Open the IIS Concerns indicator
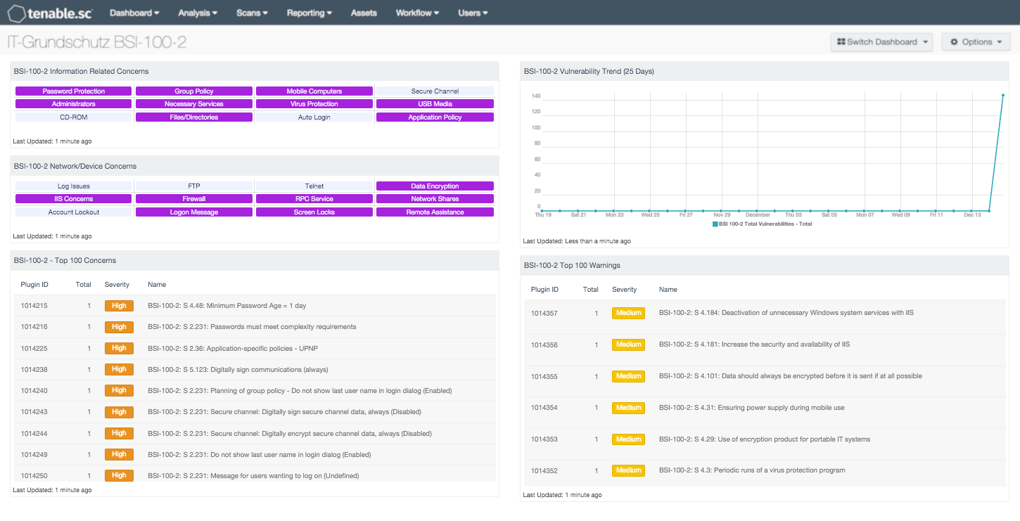Screen dimensions: 1020x521 pyautogui.click(x=74, y=199)
